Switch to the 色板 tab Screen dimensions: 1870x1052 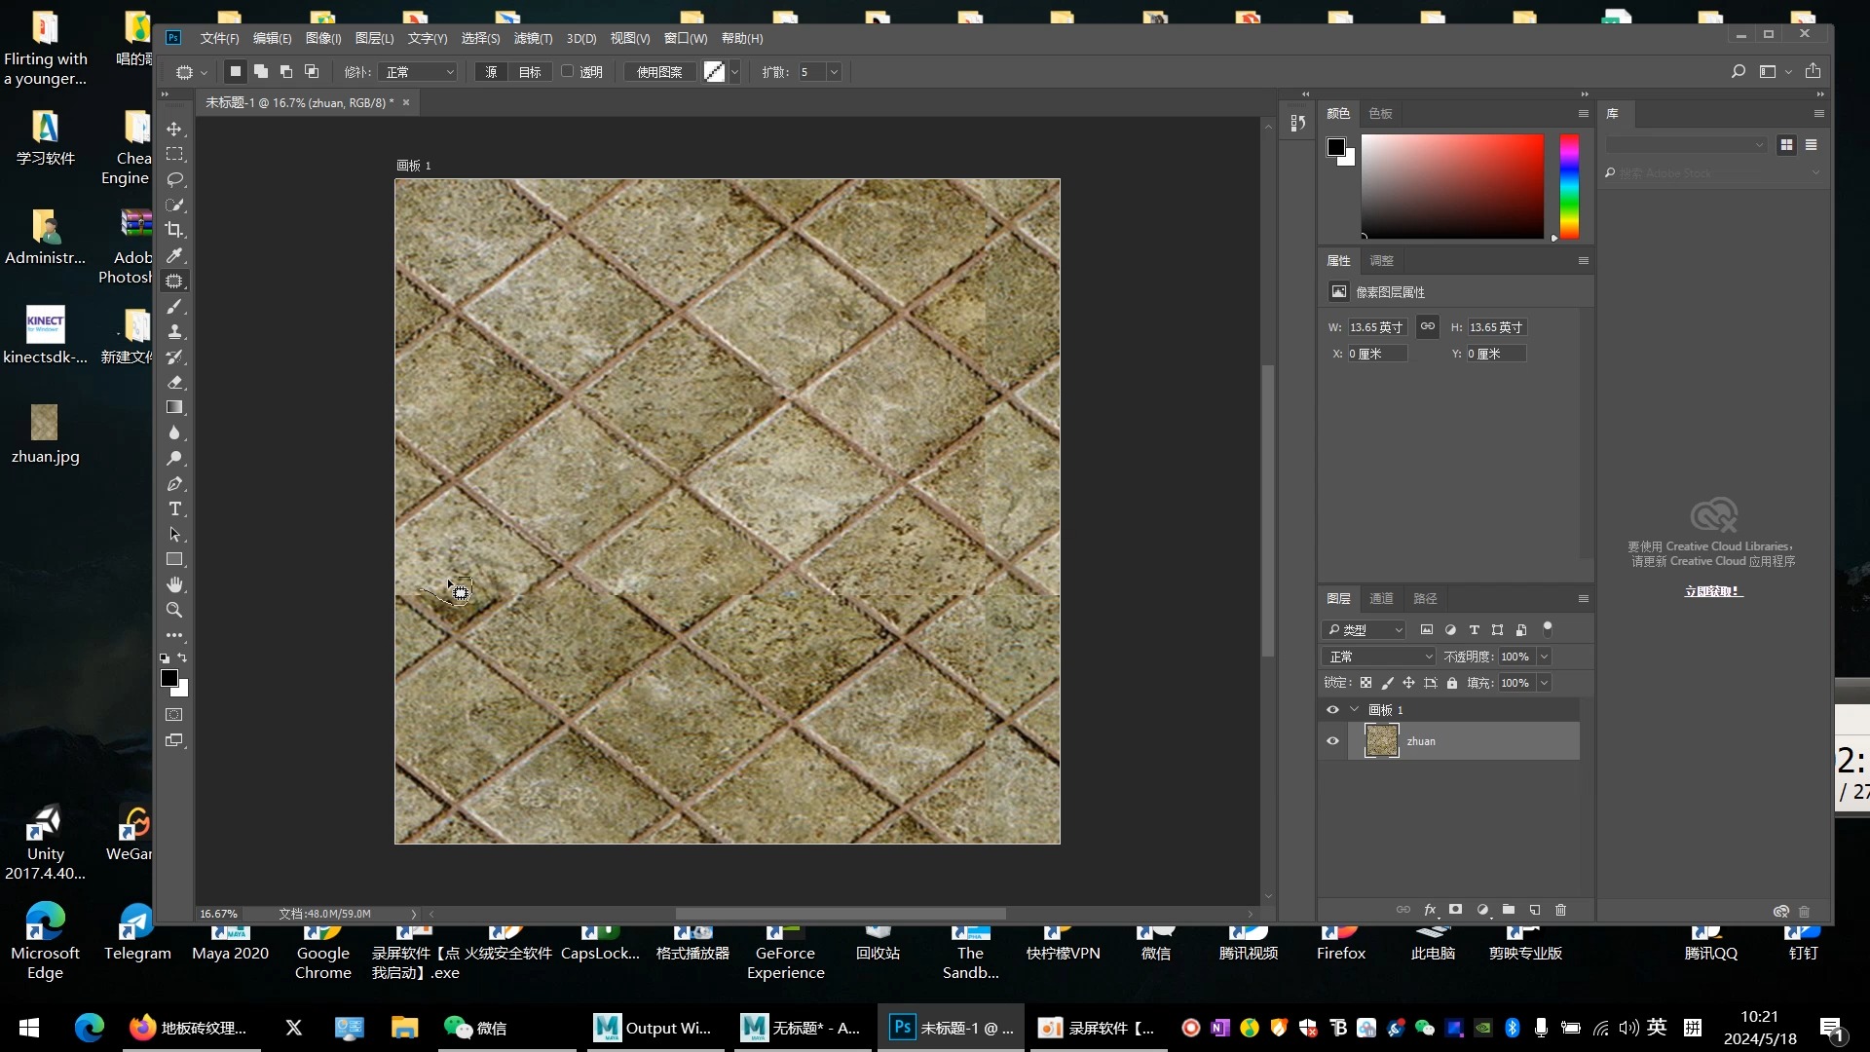(x=1380, y=113)
